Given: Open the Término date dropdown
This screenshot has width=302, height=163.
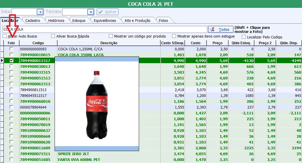Looking at the screenshot, I should [x=91, y=12].
